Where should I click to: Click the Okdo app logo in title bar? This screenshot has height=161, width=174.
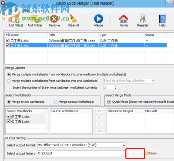coord(3,3)
